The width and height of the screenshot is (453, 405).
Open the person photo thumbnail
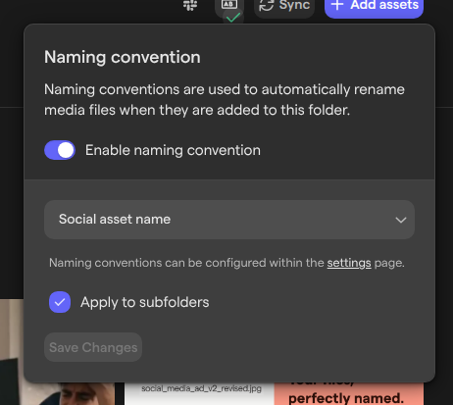pos(57,394)
